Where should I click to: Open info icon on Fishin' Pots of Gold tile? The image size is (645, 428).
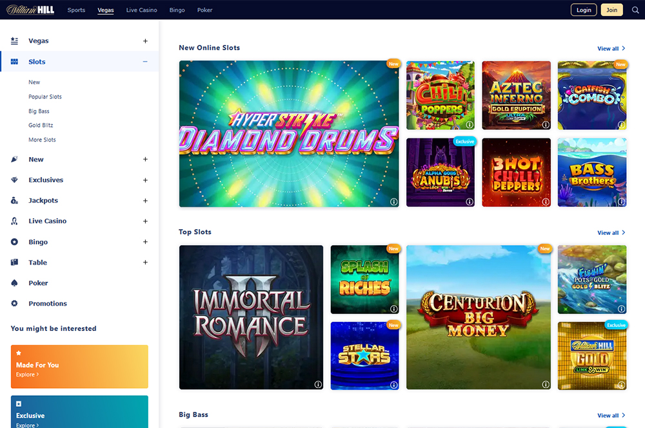(x=621, y=308)
